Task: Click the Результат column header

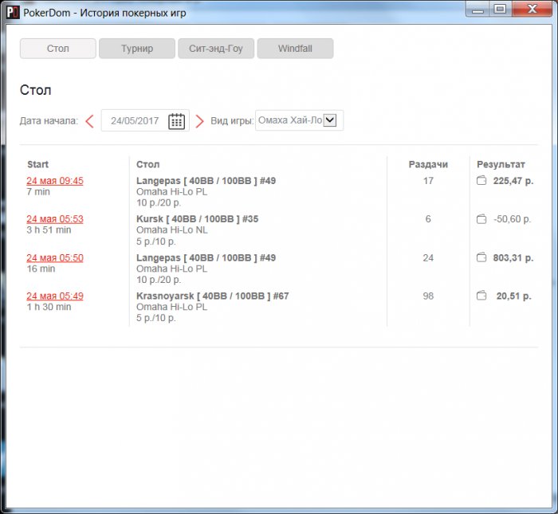Action: click(x=501, y=164)
